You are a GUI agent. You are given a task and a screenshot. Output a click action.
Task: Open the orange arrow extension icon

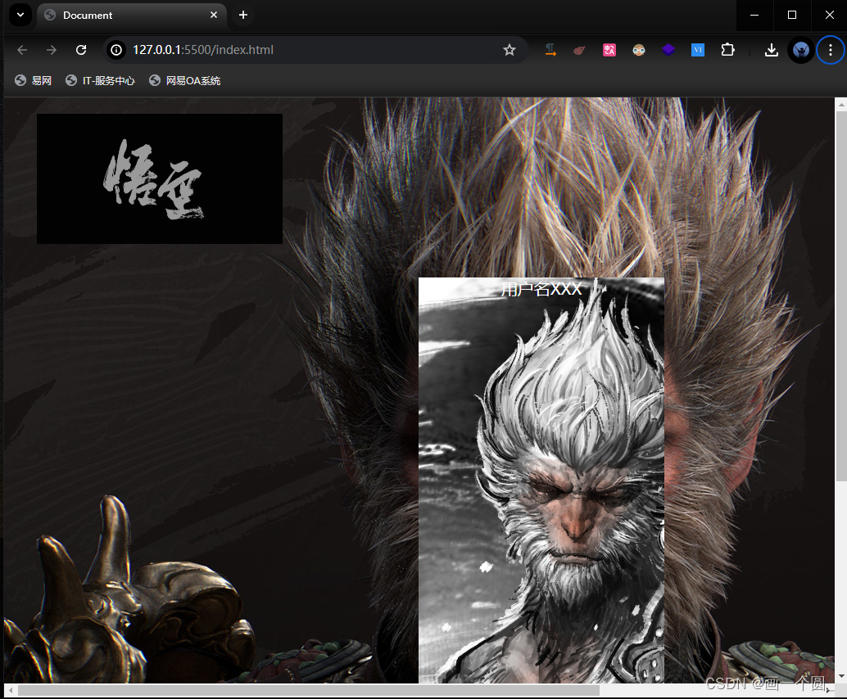coord(550,50)
